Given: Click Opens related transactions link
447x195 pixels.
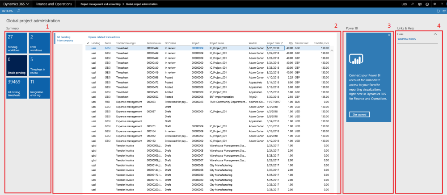Looking at the screenshot, I should coord(104,37).
